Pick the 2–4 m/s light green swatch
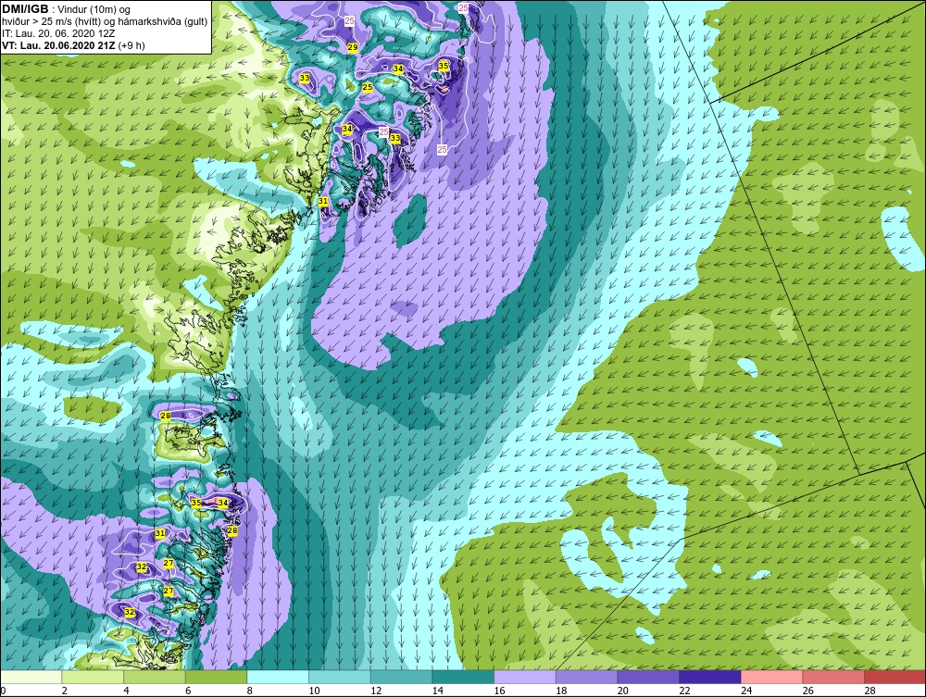 92,677
